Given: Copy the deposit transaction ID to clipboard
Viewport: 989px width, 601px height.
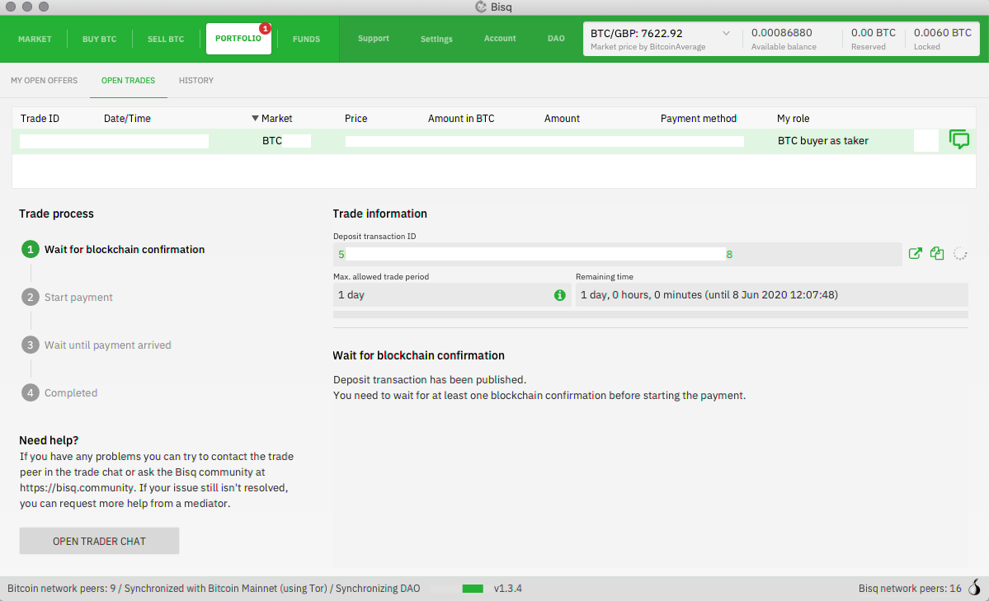Looking at the screenshot, I should 937,254.
